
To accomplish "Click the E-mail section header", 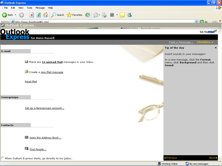I will point(16,51).
